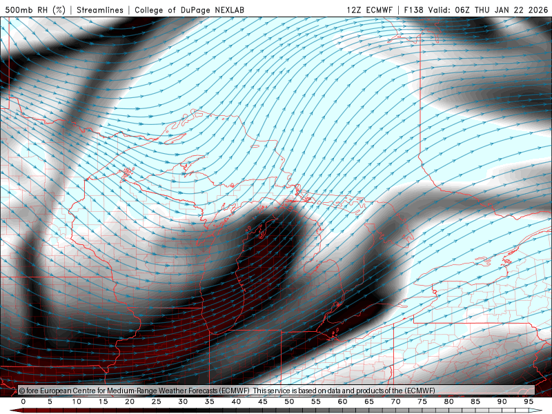This screenshot has height=414, width=552.
Task: Click the "40" colorbar scale label
Action: tap(236, 402)
